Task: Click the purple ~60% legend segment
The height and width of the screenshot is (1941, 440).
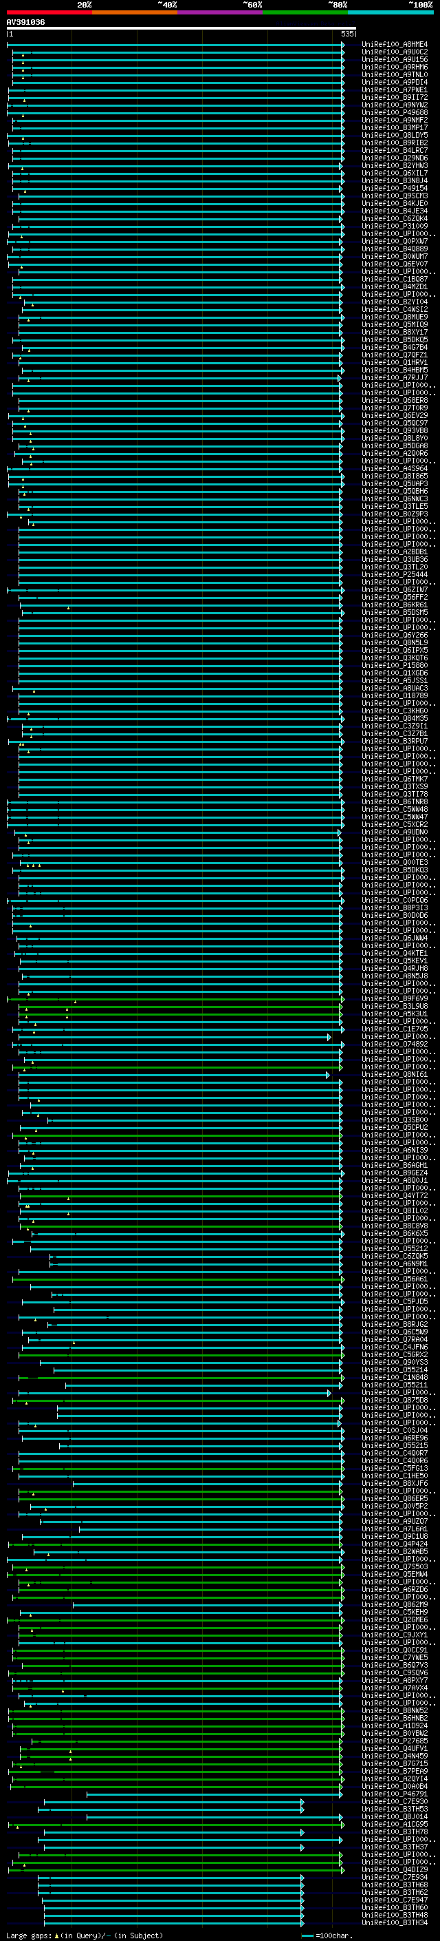Action: 221,12
